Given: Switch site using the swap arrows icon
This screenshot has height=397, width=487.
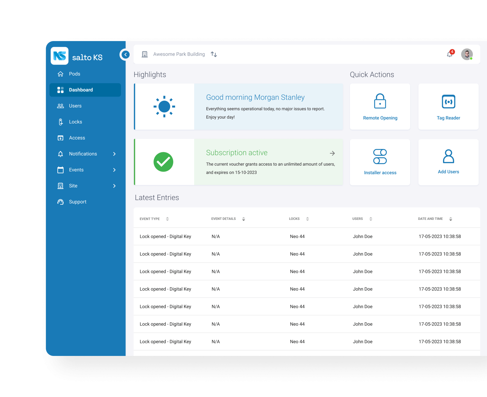Looking at the screenshot, I should click(214, 54).
